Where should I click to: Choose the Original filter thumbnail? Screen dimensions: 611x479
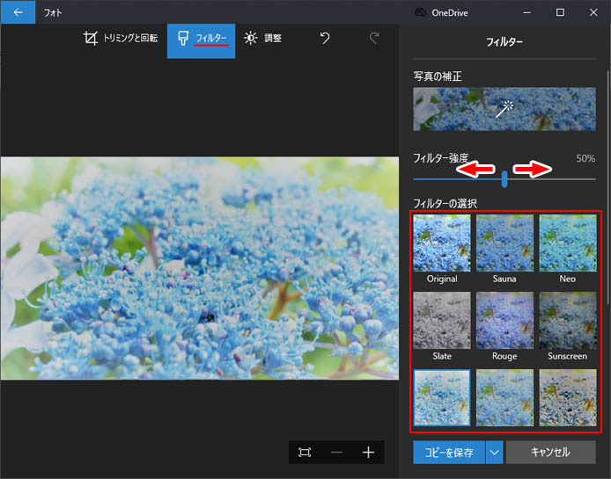pos(442,243)
